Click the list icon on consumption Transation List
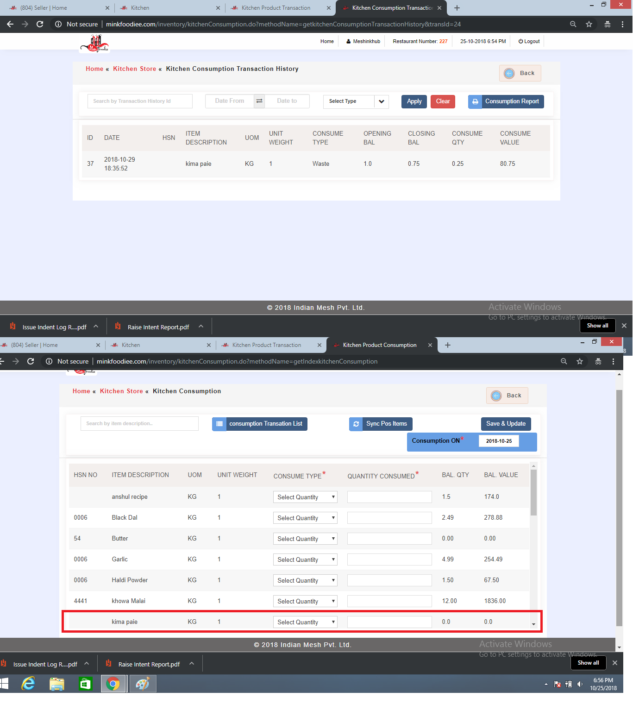Viewport: 639px width, 704px height. [x=219, y=424]
